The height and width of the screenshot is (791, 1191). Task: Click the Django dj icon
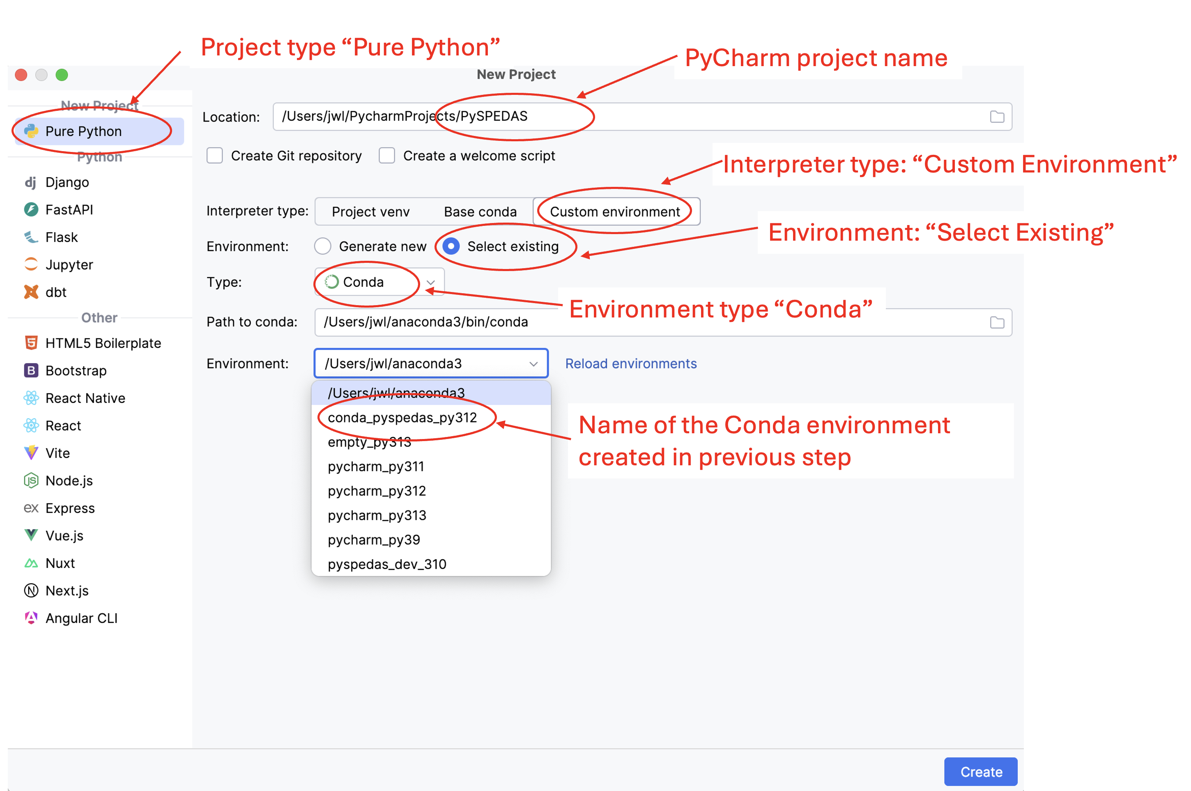(x=31, y=182)
